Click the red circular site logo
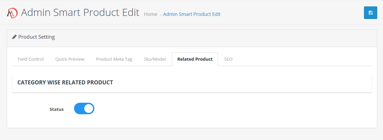383x140 pixels. tap(12, 13)
